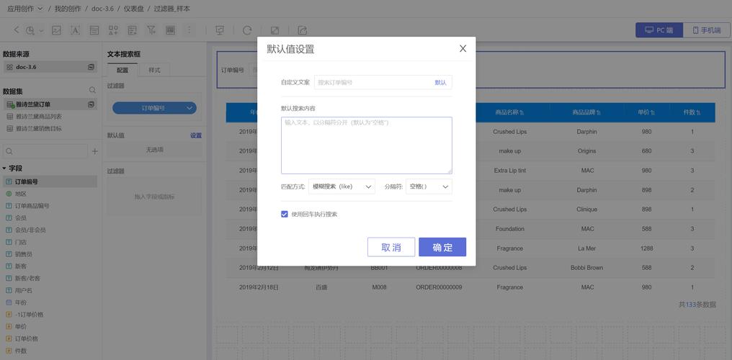Click the refresh icon in toolbar
Viewport: 732px width, 360px height.
(x=247, y=30)
